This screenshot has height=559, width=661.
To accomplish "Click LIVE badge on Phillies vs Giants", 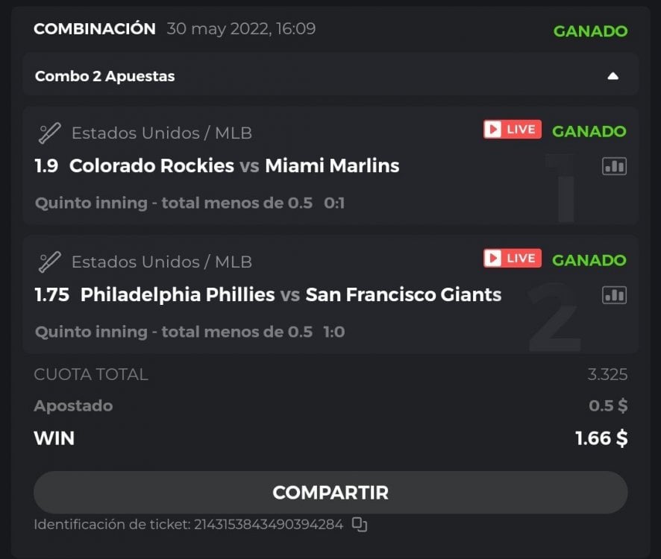I will [x=512, y=259].
